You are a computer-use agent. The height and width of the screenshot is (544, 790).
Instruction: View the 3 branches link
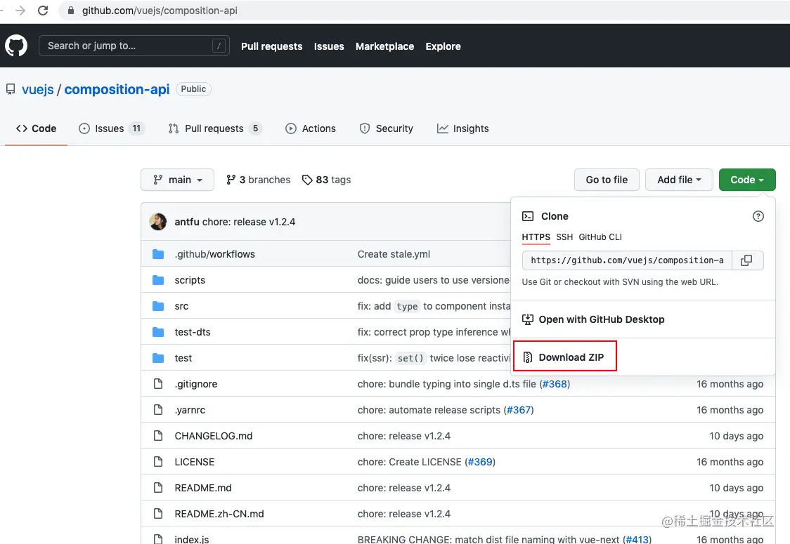(258, 180)
